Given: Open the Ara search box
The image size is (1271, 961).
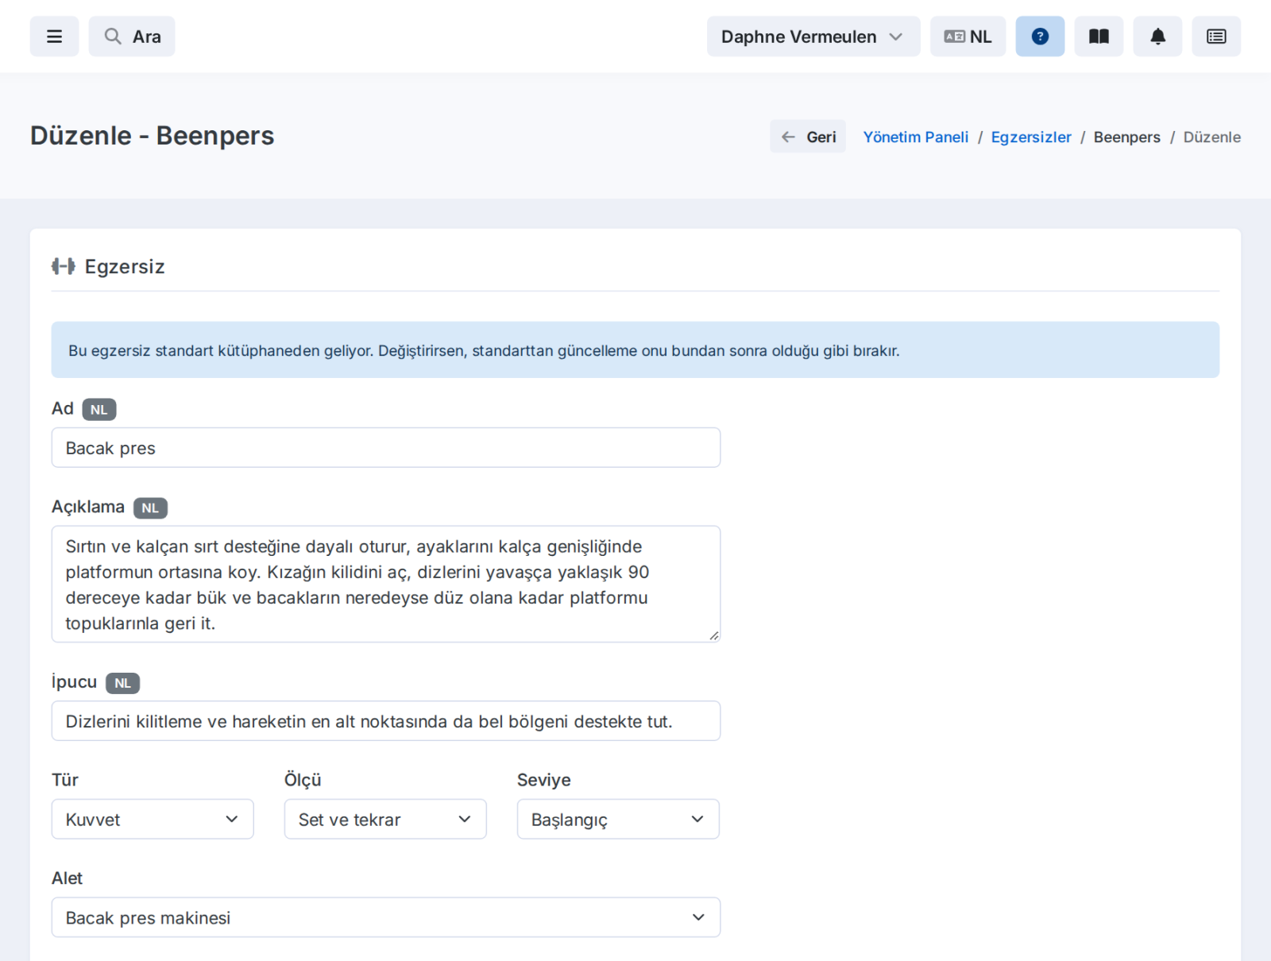Looking at the screenshot, I should click(x=132, y=37).
